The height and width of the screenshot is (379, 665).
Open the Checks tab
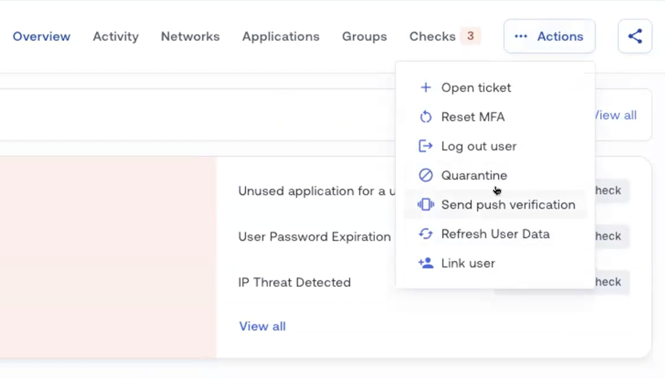pos(432,37)
